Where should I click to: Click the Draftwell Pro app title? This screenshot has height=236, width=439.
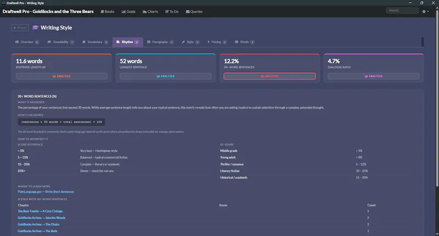(48, 12)
